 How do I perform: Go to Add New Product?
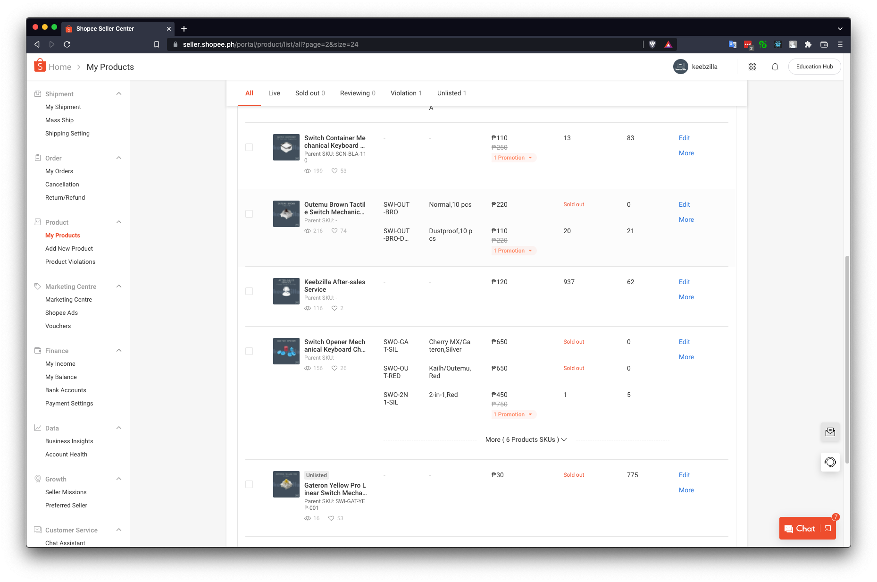point(69,249)
